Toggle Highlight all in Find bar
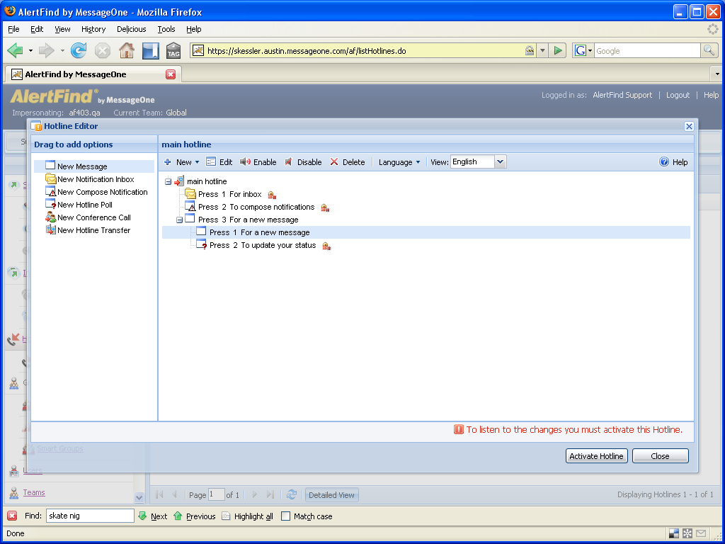 click(x=247, y=516)
